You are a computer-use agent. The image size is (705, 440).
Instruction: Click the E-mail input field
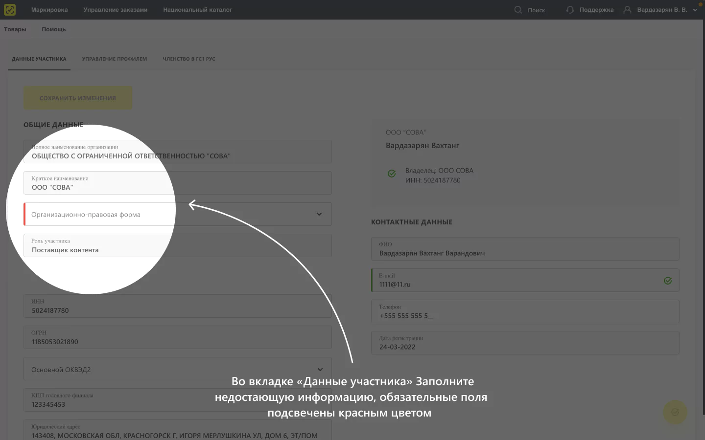525,280
